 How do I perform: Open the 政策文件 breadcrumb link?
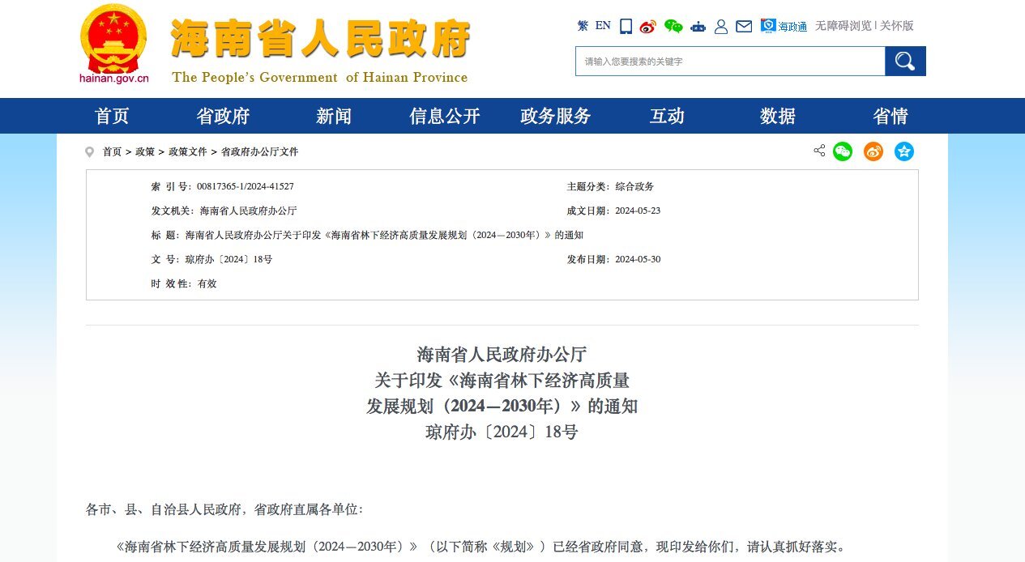[186, 151]
